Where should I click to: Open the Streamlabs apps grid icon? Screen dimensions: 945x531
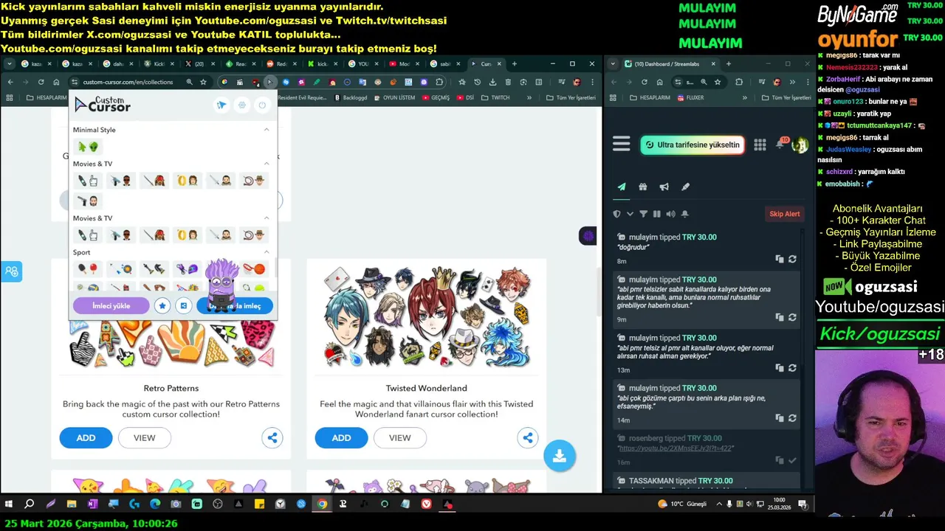pyautogui.click(x=760, y=145)
